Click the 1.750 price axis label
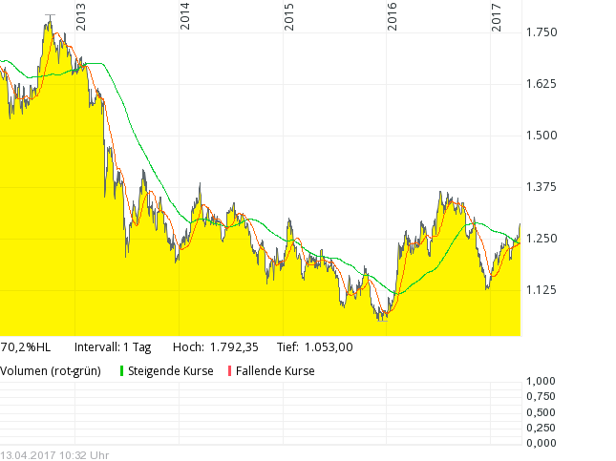The image size is (616, 461). click(541, 32)
